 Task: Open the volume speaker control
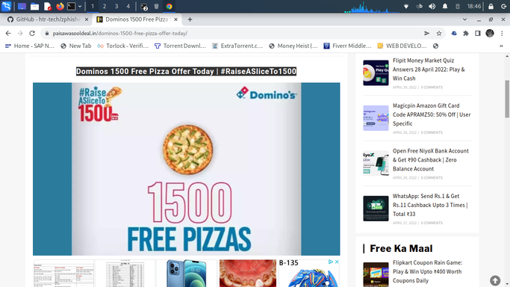(432, 6)
